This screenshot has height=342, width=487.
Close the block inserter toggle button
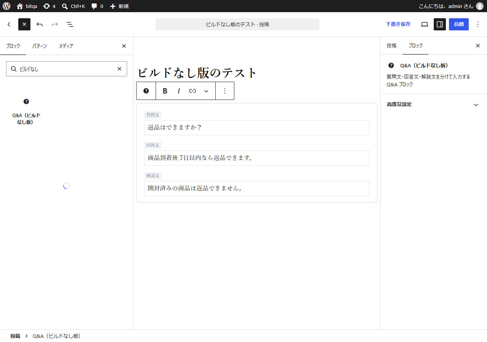[x=24, y=24]
